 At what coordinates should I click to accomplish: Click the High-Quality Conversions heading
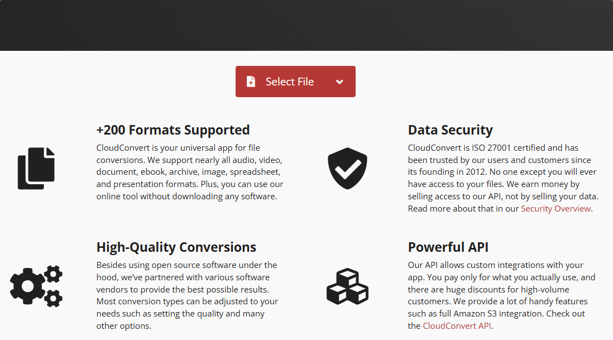pos(176,247)
